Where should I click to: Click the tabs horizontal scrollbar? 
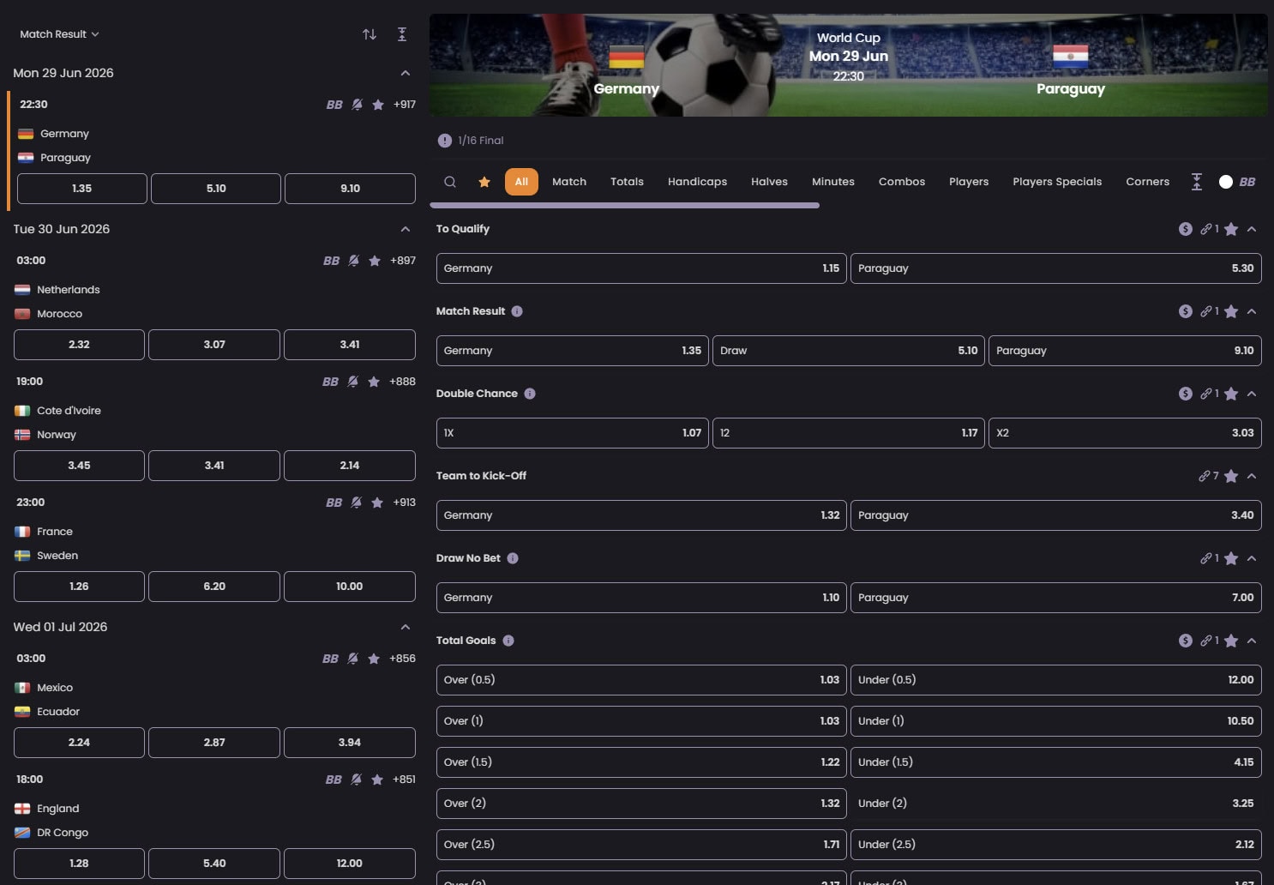[x=624, y=206]
